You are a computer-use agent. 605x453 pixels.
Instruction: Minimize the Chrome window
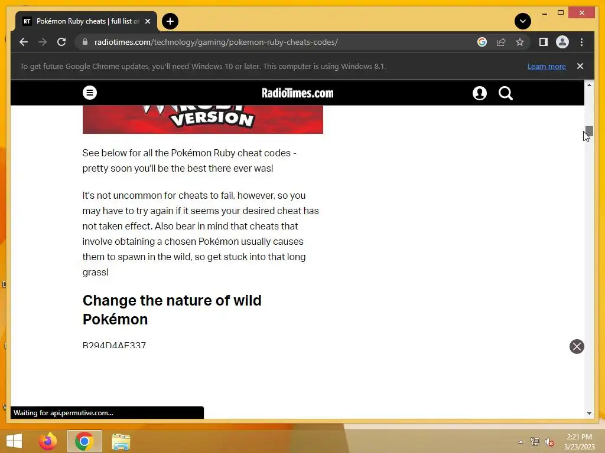click(x=544, y=13)
